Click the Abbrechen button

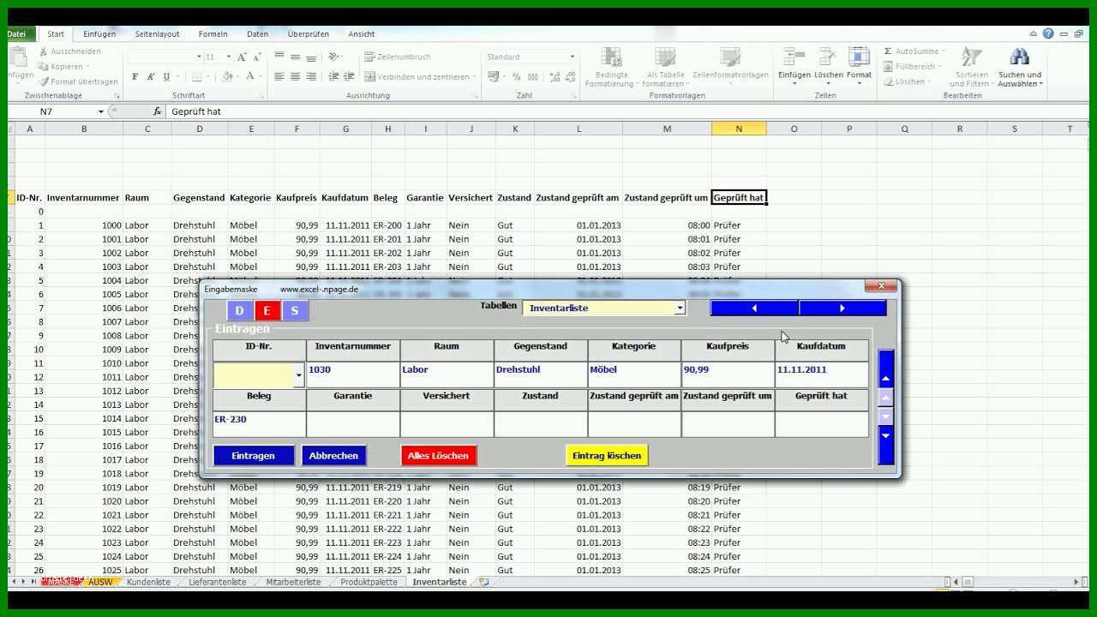[x=333, y=455]
